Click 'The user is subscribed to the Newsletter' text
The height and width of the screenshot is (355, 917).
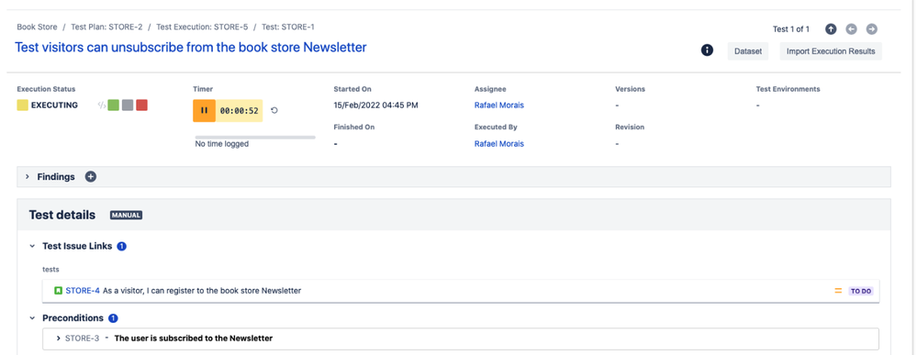[194, 338]
